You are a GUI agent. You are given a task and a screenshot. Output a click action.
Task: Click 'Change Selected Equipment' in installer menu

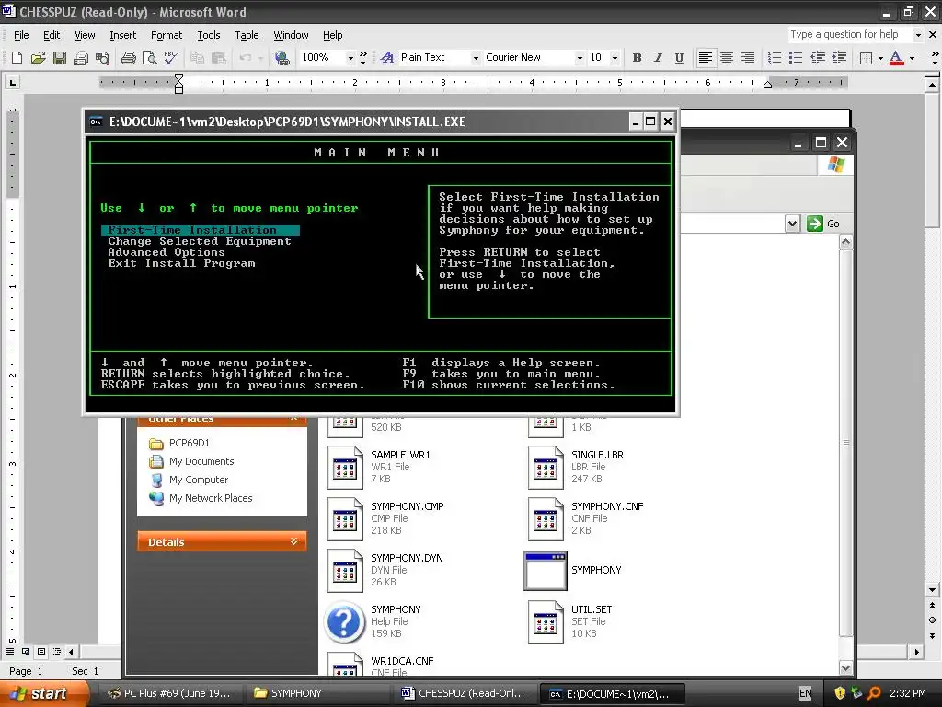pos(200,241)
